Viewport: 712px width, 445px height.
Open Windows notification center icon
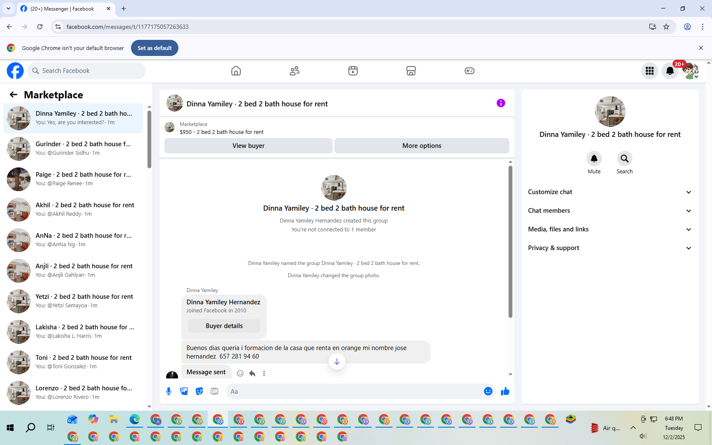point(698,428)
